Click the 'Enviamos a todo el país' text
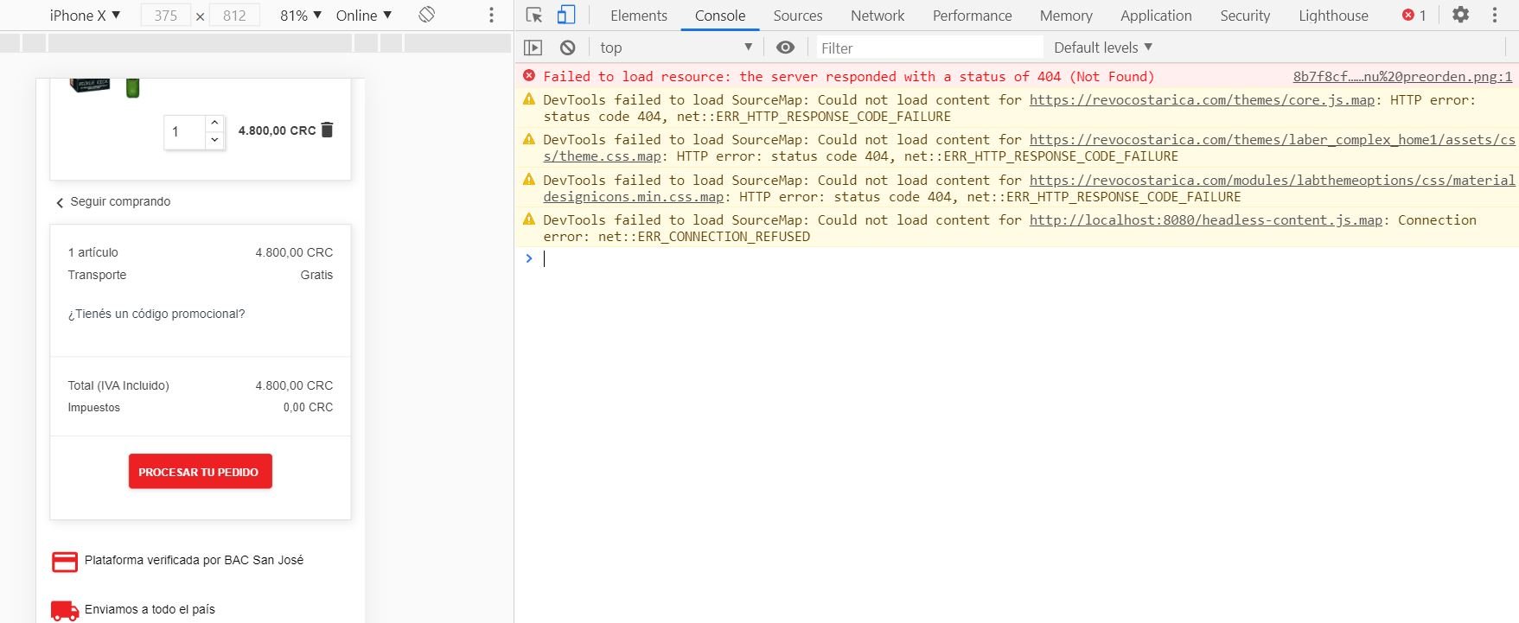 click(x=150, y=609)
